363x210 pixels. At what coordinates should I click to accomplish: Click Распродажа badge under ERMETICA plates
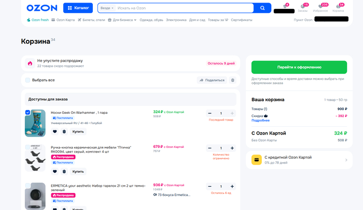pos(63,195)
